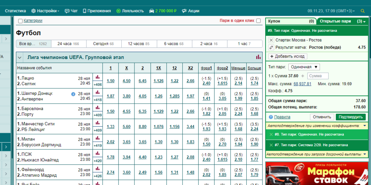The width and height of the screenshot is (371, 185).
Task: Click the Категории link
Action: coord(33,21)
